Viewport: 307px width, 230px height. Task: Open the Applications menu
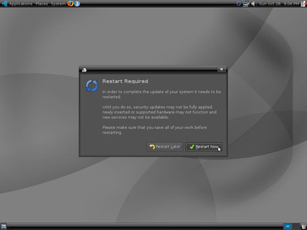(x=21, y=4)
